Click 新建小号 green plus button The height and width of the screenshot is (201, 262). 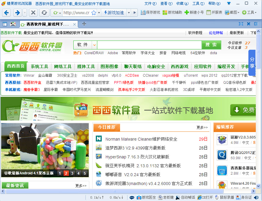tap(194, 12)
